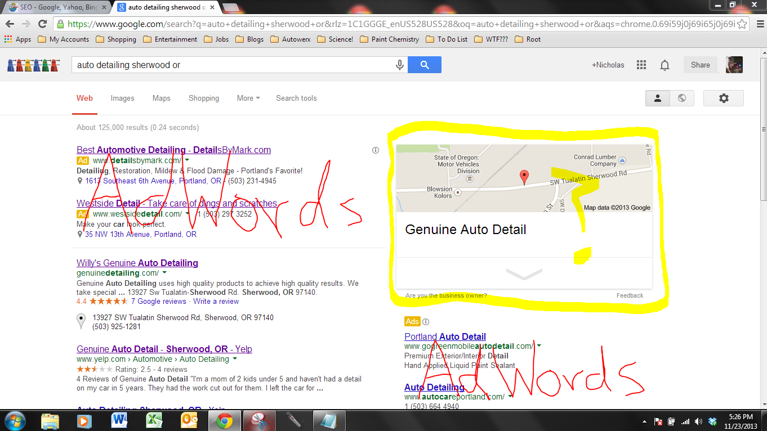
Task: Open the Paint Chemistry bookmarks folder
Action: (390, 39)
